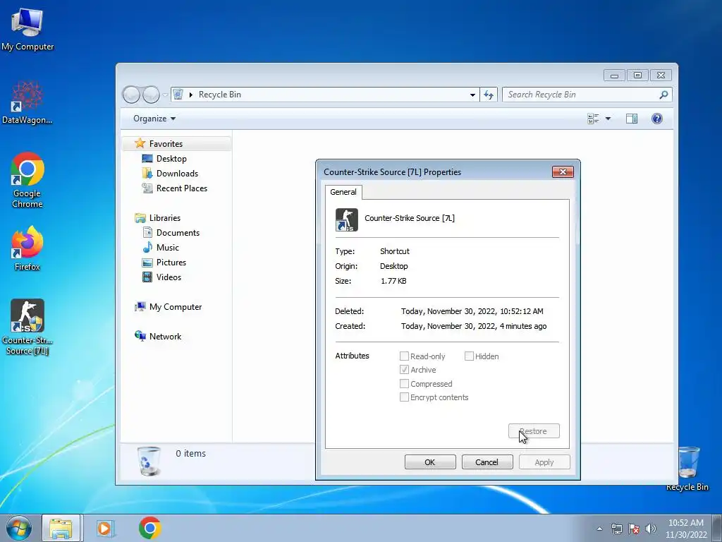Click the search magnifier icon
The height and width of the screenshot is (542, 722).
(x=663, y=95)
